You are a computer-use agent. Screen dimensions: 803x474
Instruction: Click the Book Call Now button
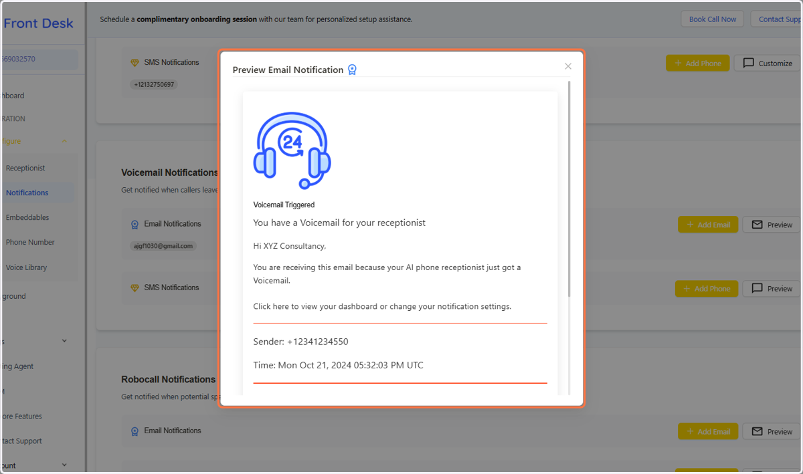pos(713,19)
